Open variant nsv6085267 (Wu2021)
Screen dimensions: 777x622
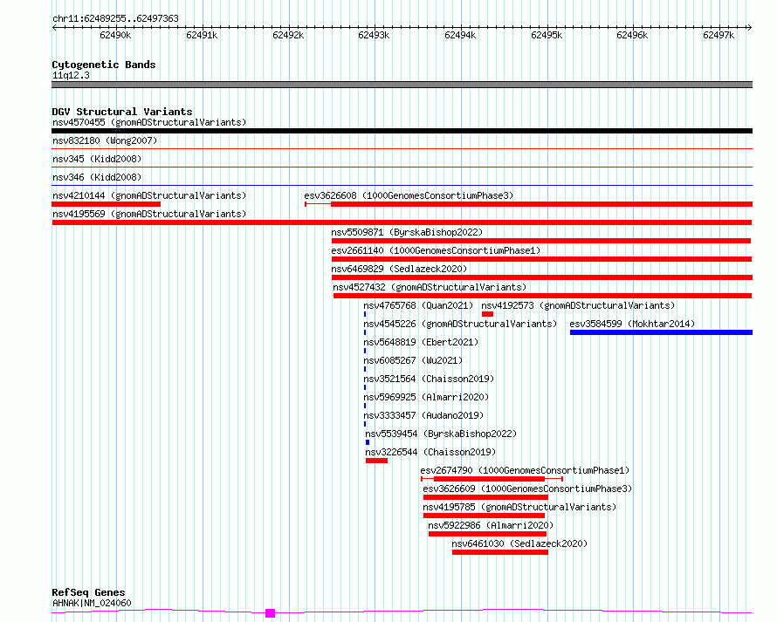tap(413, 360)
